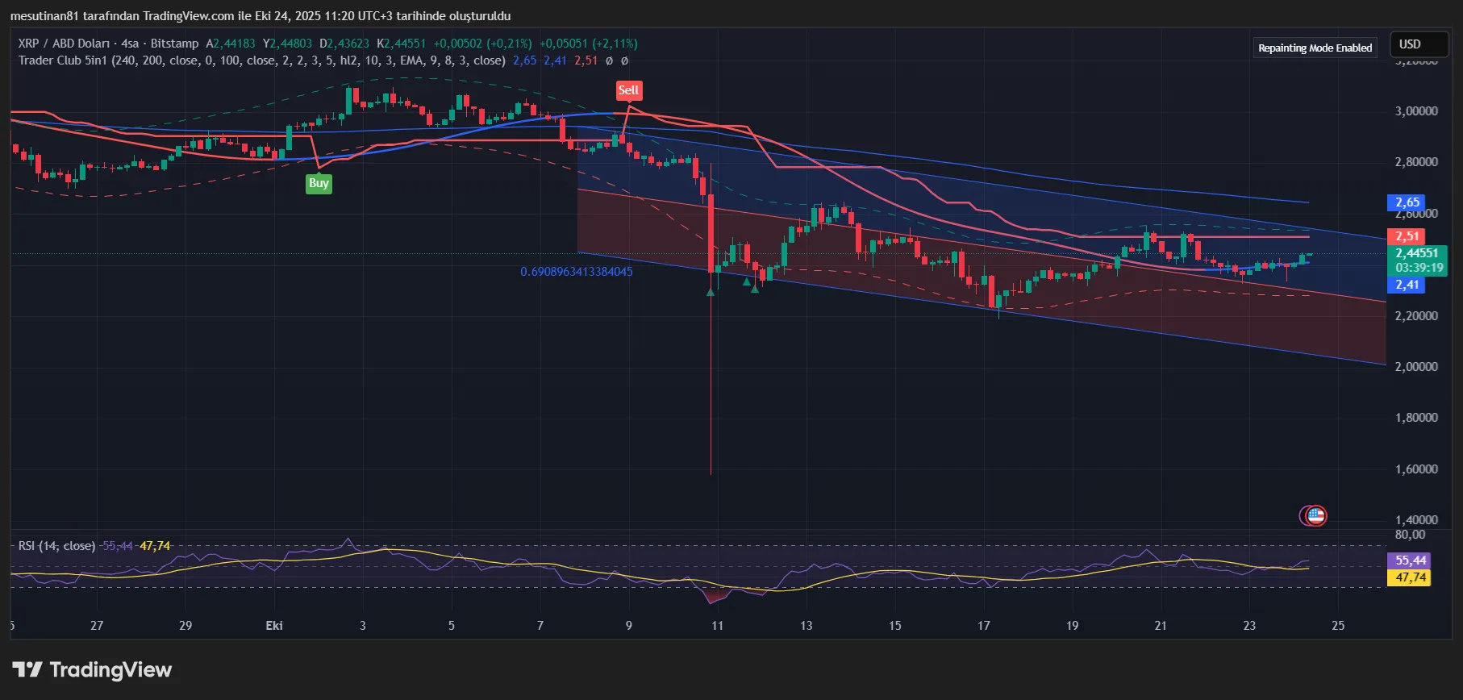The image size is (1463, 700).
Task: Open the US flag economic event icon
Action: click(x=1315, y=515)
